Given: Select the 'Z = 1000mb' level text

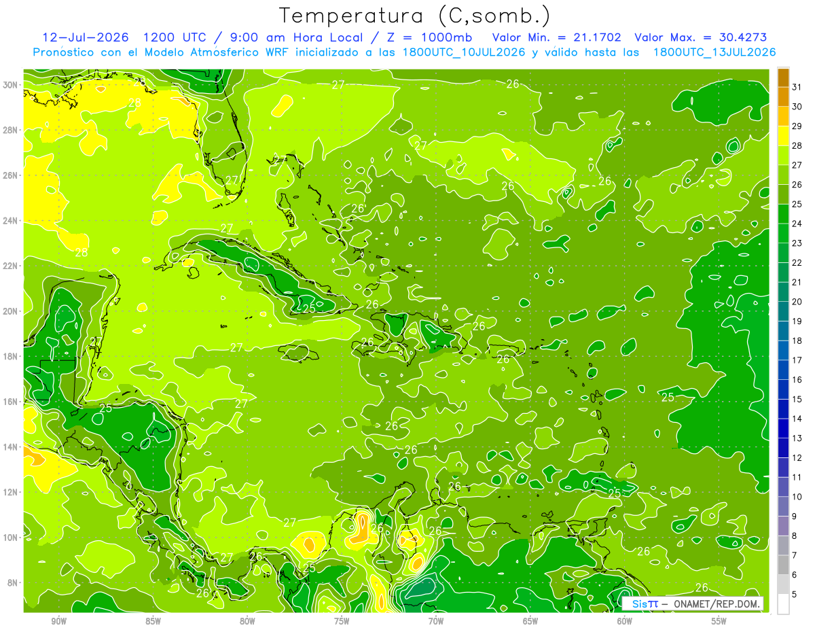Looking at the screenshot, I should (431, 37).
